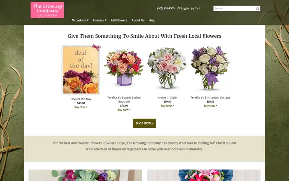Open The Growing Company logo

47,10
